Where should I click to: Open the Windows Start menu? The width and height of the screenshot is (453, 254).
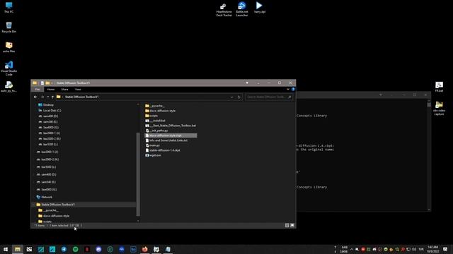[6, 249]
